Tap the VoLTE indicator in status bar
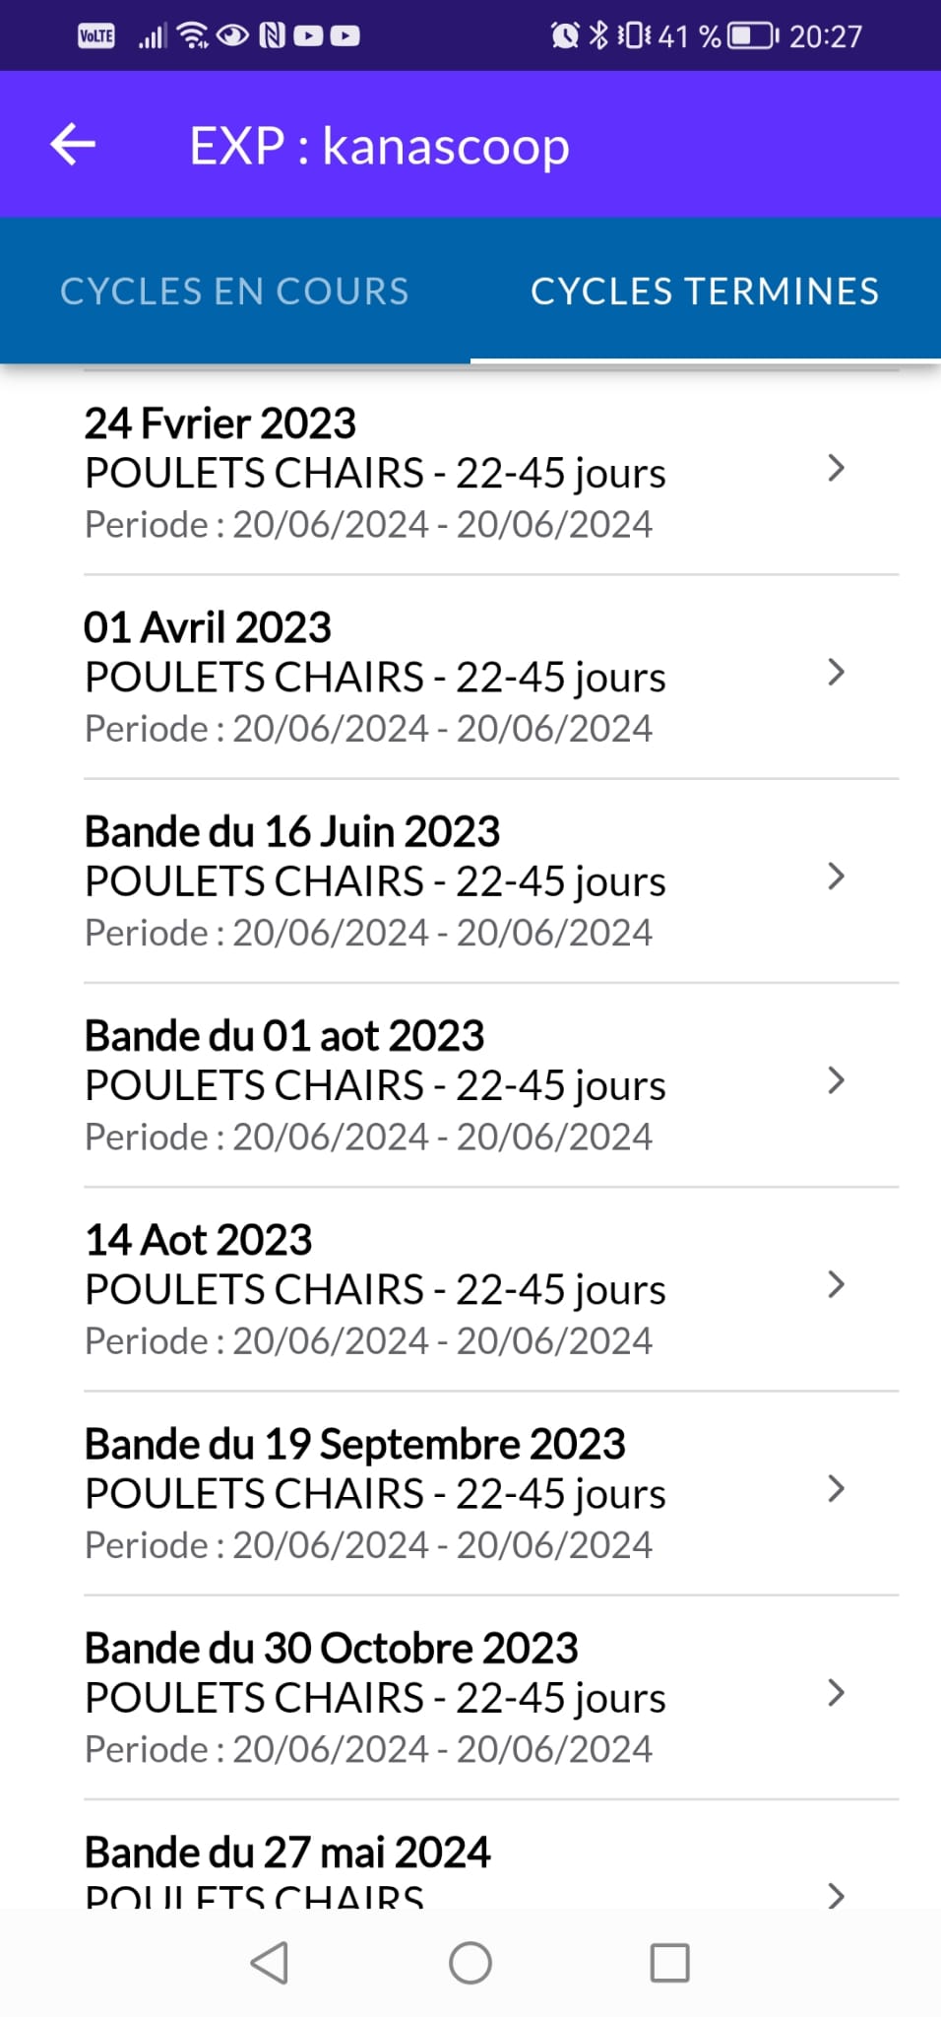Viewport: 941px width, 2017px height. (96, 36)
